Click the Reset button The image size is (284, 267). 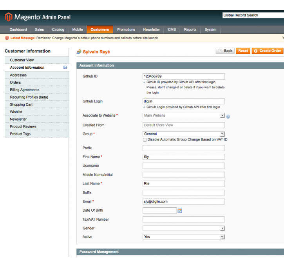click(x=243, y=51)
